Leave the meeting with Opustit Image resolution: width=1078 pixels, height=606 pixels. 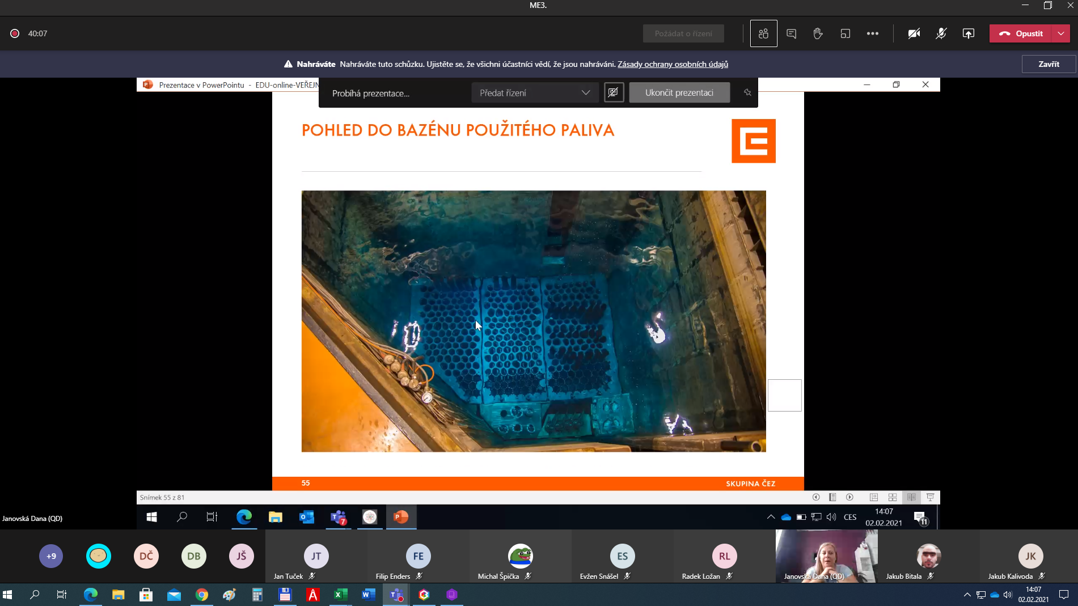(1021, 33)
